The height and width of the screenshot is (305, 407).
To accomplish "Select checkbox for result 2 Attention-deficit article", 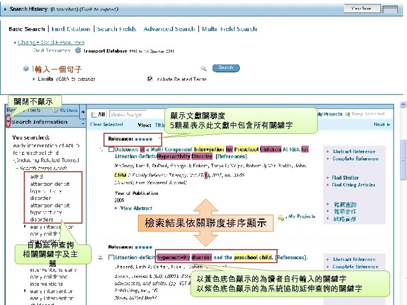I will 111,258.
